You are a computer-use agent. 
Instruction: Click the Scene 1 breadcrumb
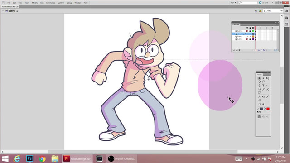click(13, 11)
